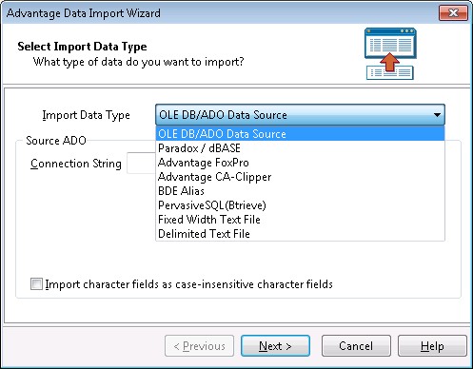Click the Import Data Type combo box
The height and width of the screenshot is (369, 473).
coord(300,115)
